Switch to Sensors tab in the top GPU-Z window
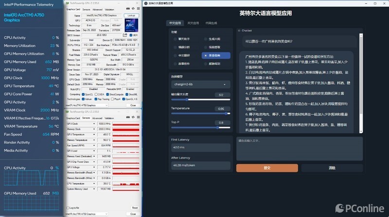 click(x=87, y=9)
